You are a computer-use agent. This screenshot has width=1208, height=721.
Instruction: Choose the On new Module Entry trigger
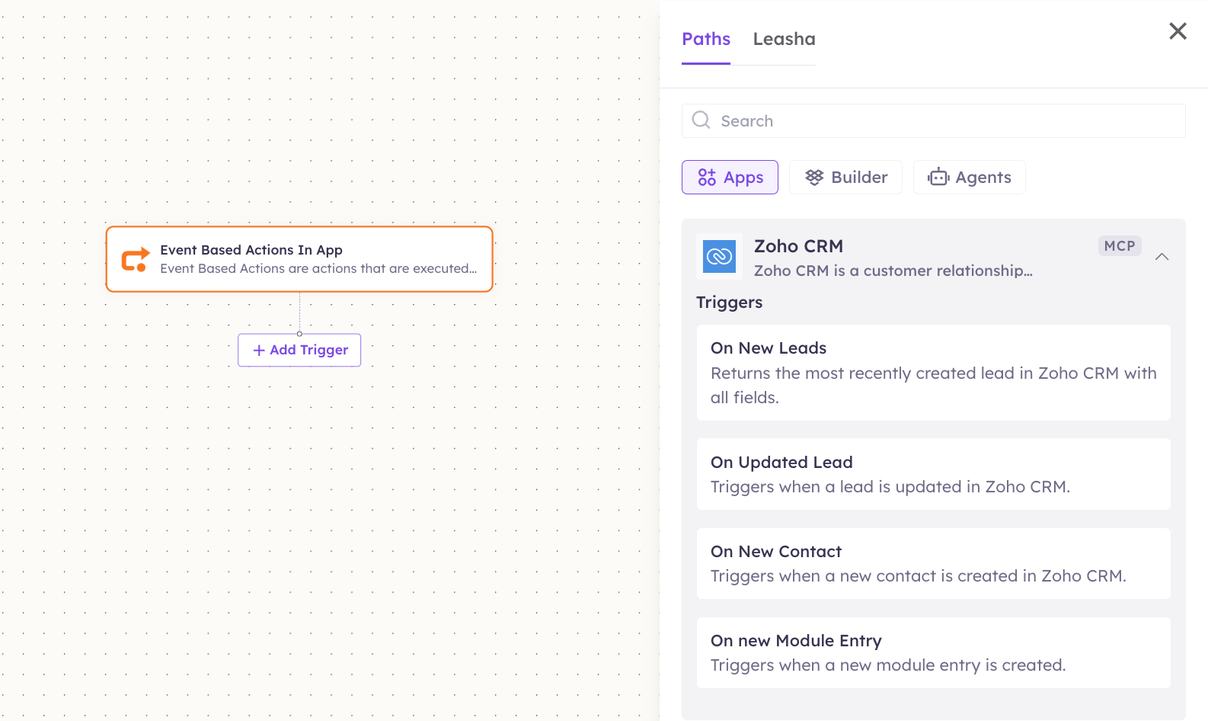[x=934, y=652]
